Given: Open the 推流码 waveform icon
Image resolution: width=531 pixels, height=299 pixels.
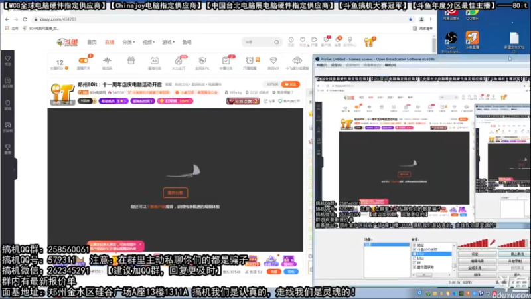Looking at the screenshot, I should point(107,61).
